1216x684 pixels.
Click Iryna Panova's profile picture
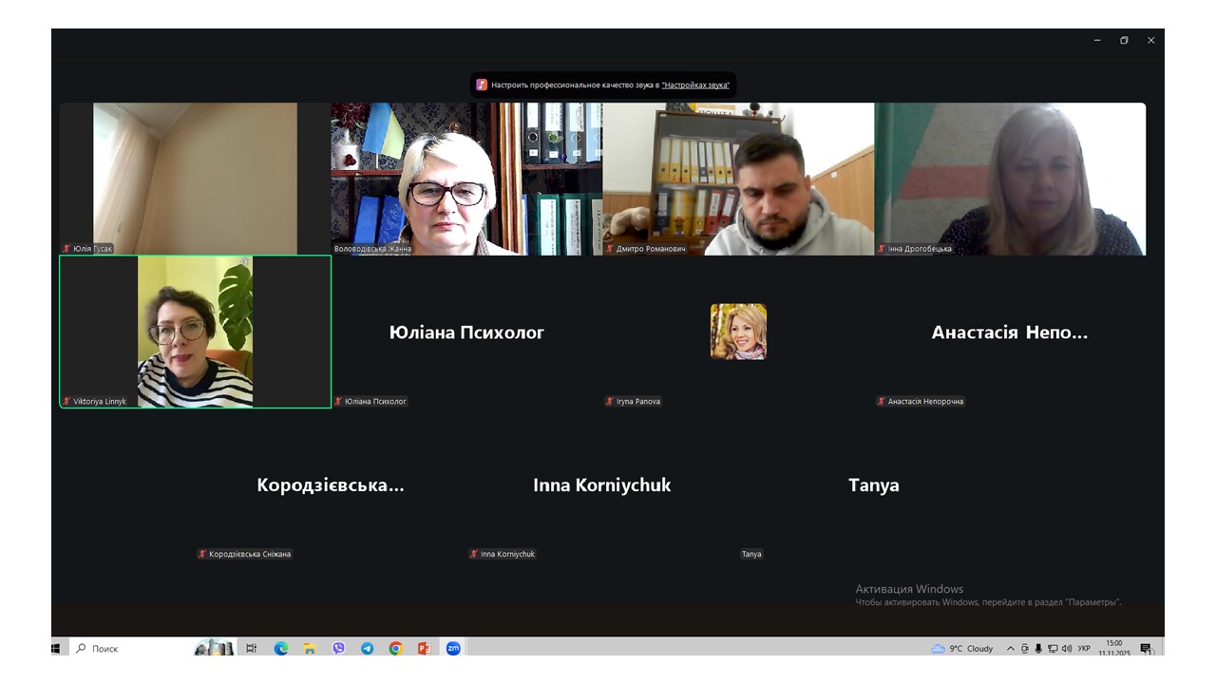[x=738, y=332]
